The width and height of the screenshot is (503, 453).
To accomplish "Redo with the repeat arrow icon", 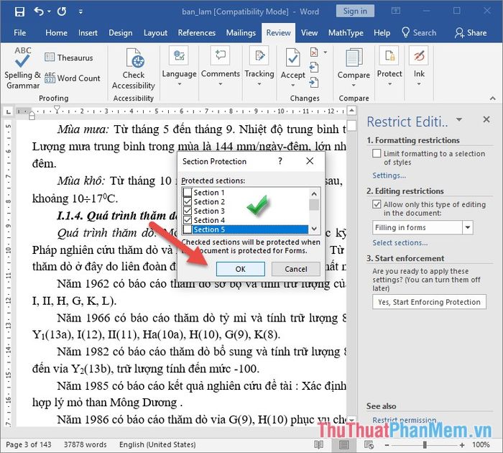I will click(x=62, y=12).
